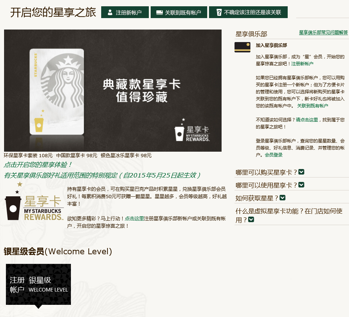Click the 开启您的星享之旅 page title
This screenshot has width=349, height=317.
click(53, 12)
